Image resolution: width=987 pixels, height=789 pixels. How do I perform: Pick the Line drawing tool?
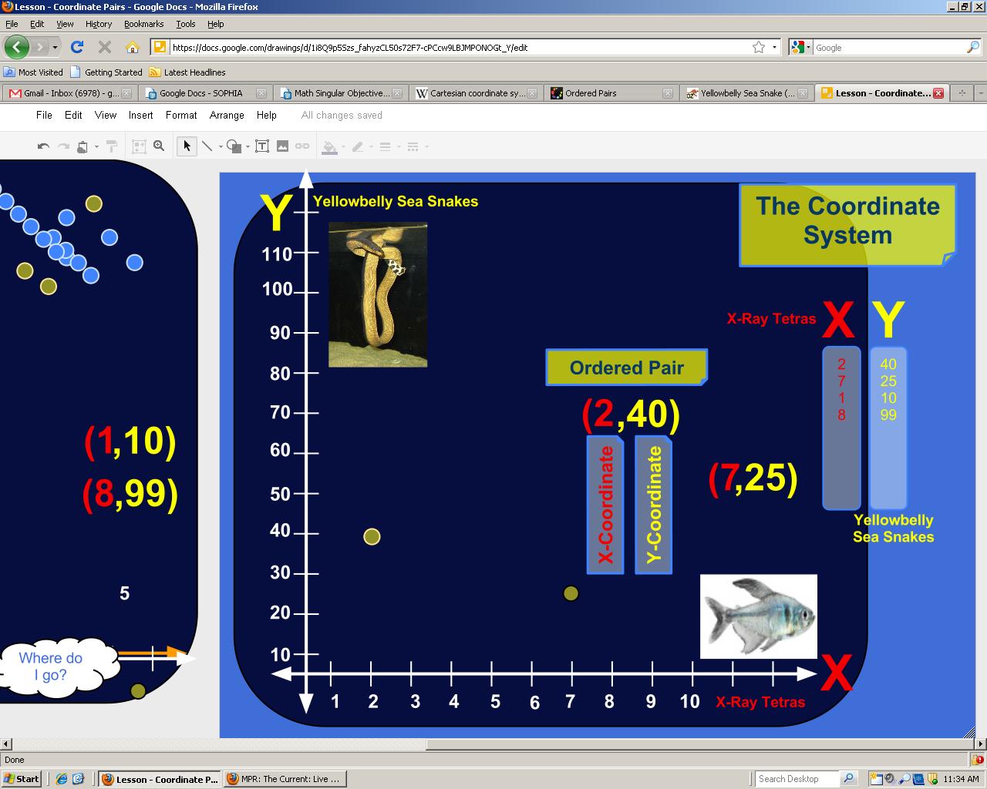point(207,146)
